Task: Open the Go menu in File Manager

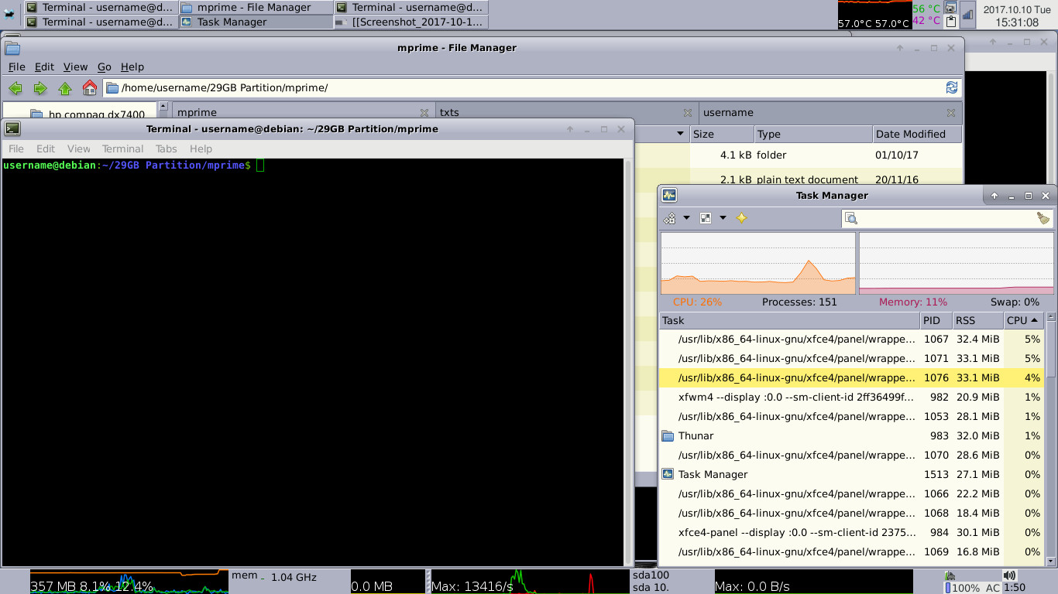Action: [104, 67]
